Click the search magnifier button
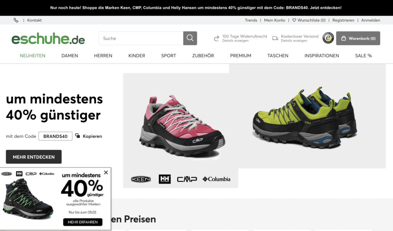Image resolution: width=393 pixels, height=231 pixels. [x=190, y=38]
